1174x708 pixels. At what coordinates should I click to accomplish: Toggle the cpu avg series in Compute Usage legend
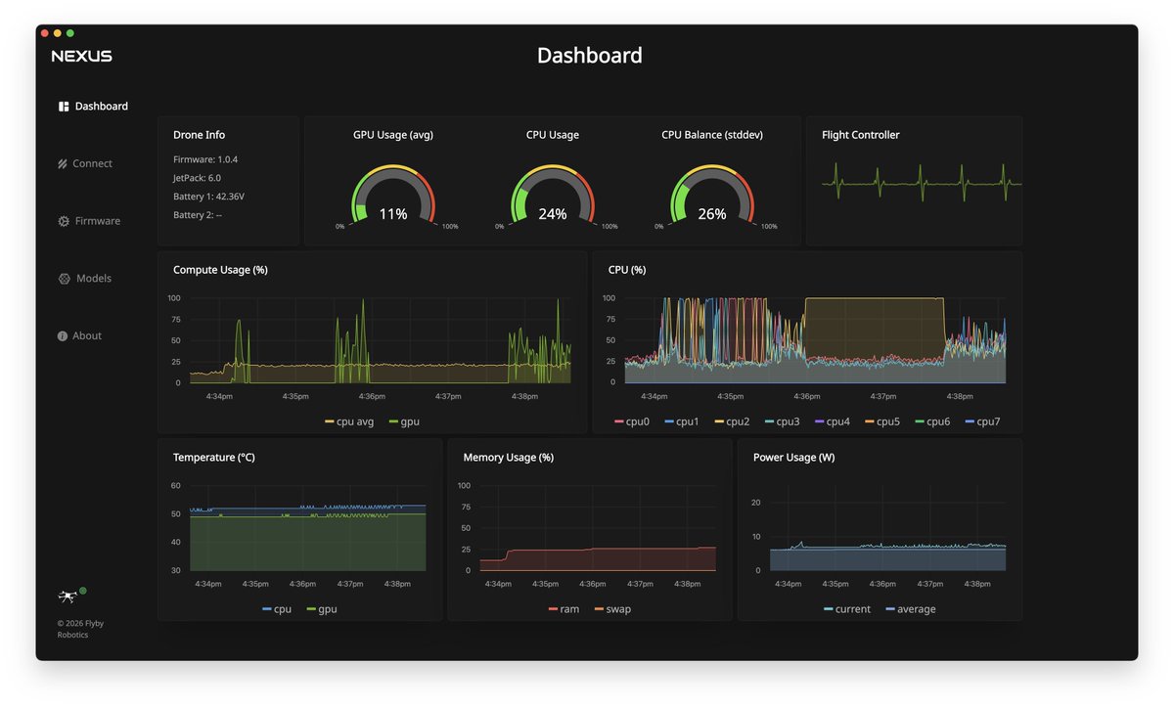[x=349, y=421]
